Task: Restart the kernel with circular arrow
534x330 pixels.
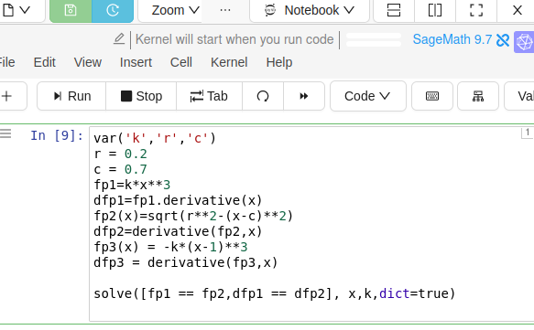Action: [x=263, y=96]
